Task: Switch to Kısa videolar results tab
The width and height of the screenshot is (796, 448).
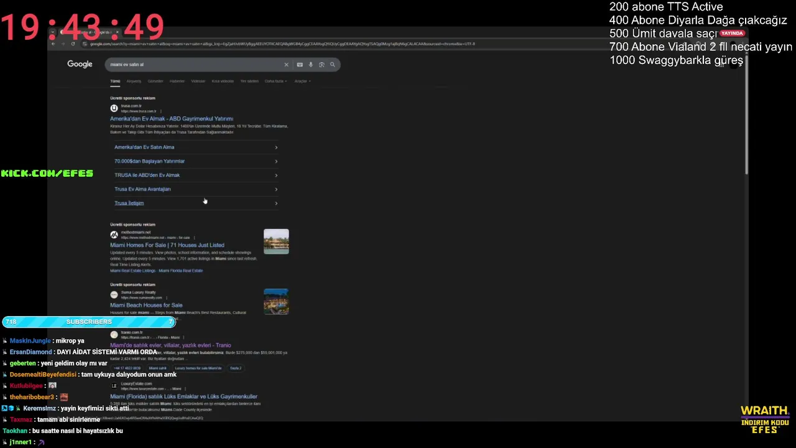Action: [223, 81]
